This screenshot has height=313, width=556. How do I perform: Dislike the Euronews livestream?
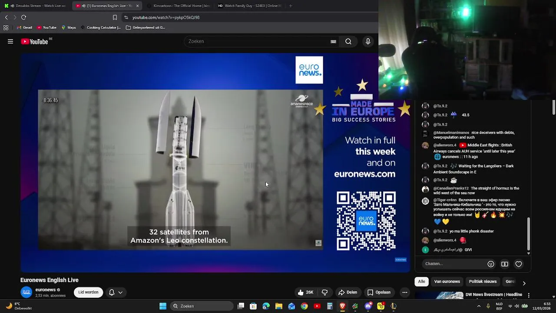point(325,293)
